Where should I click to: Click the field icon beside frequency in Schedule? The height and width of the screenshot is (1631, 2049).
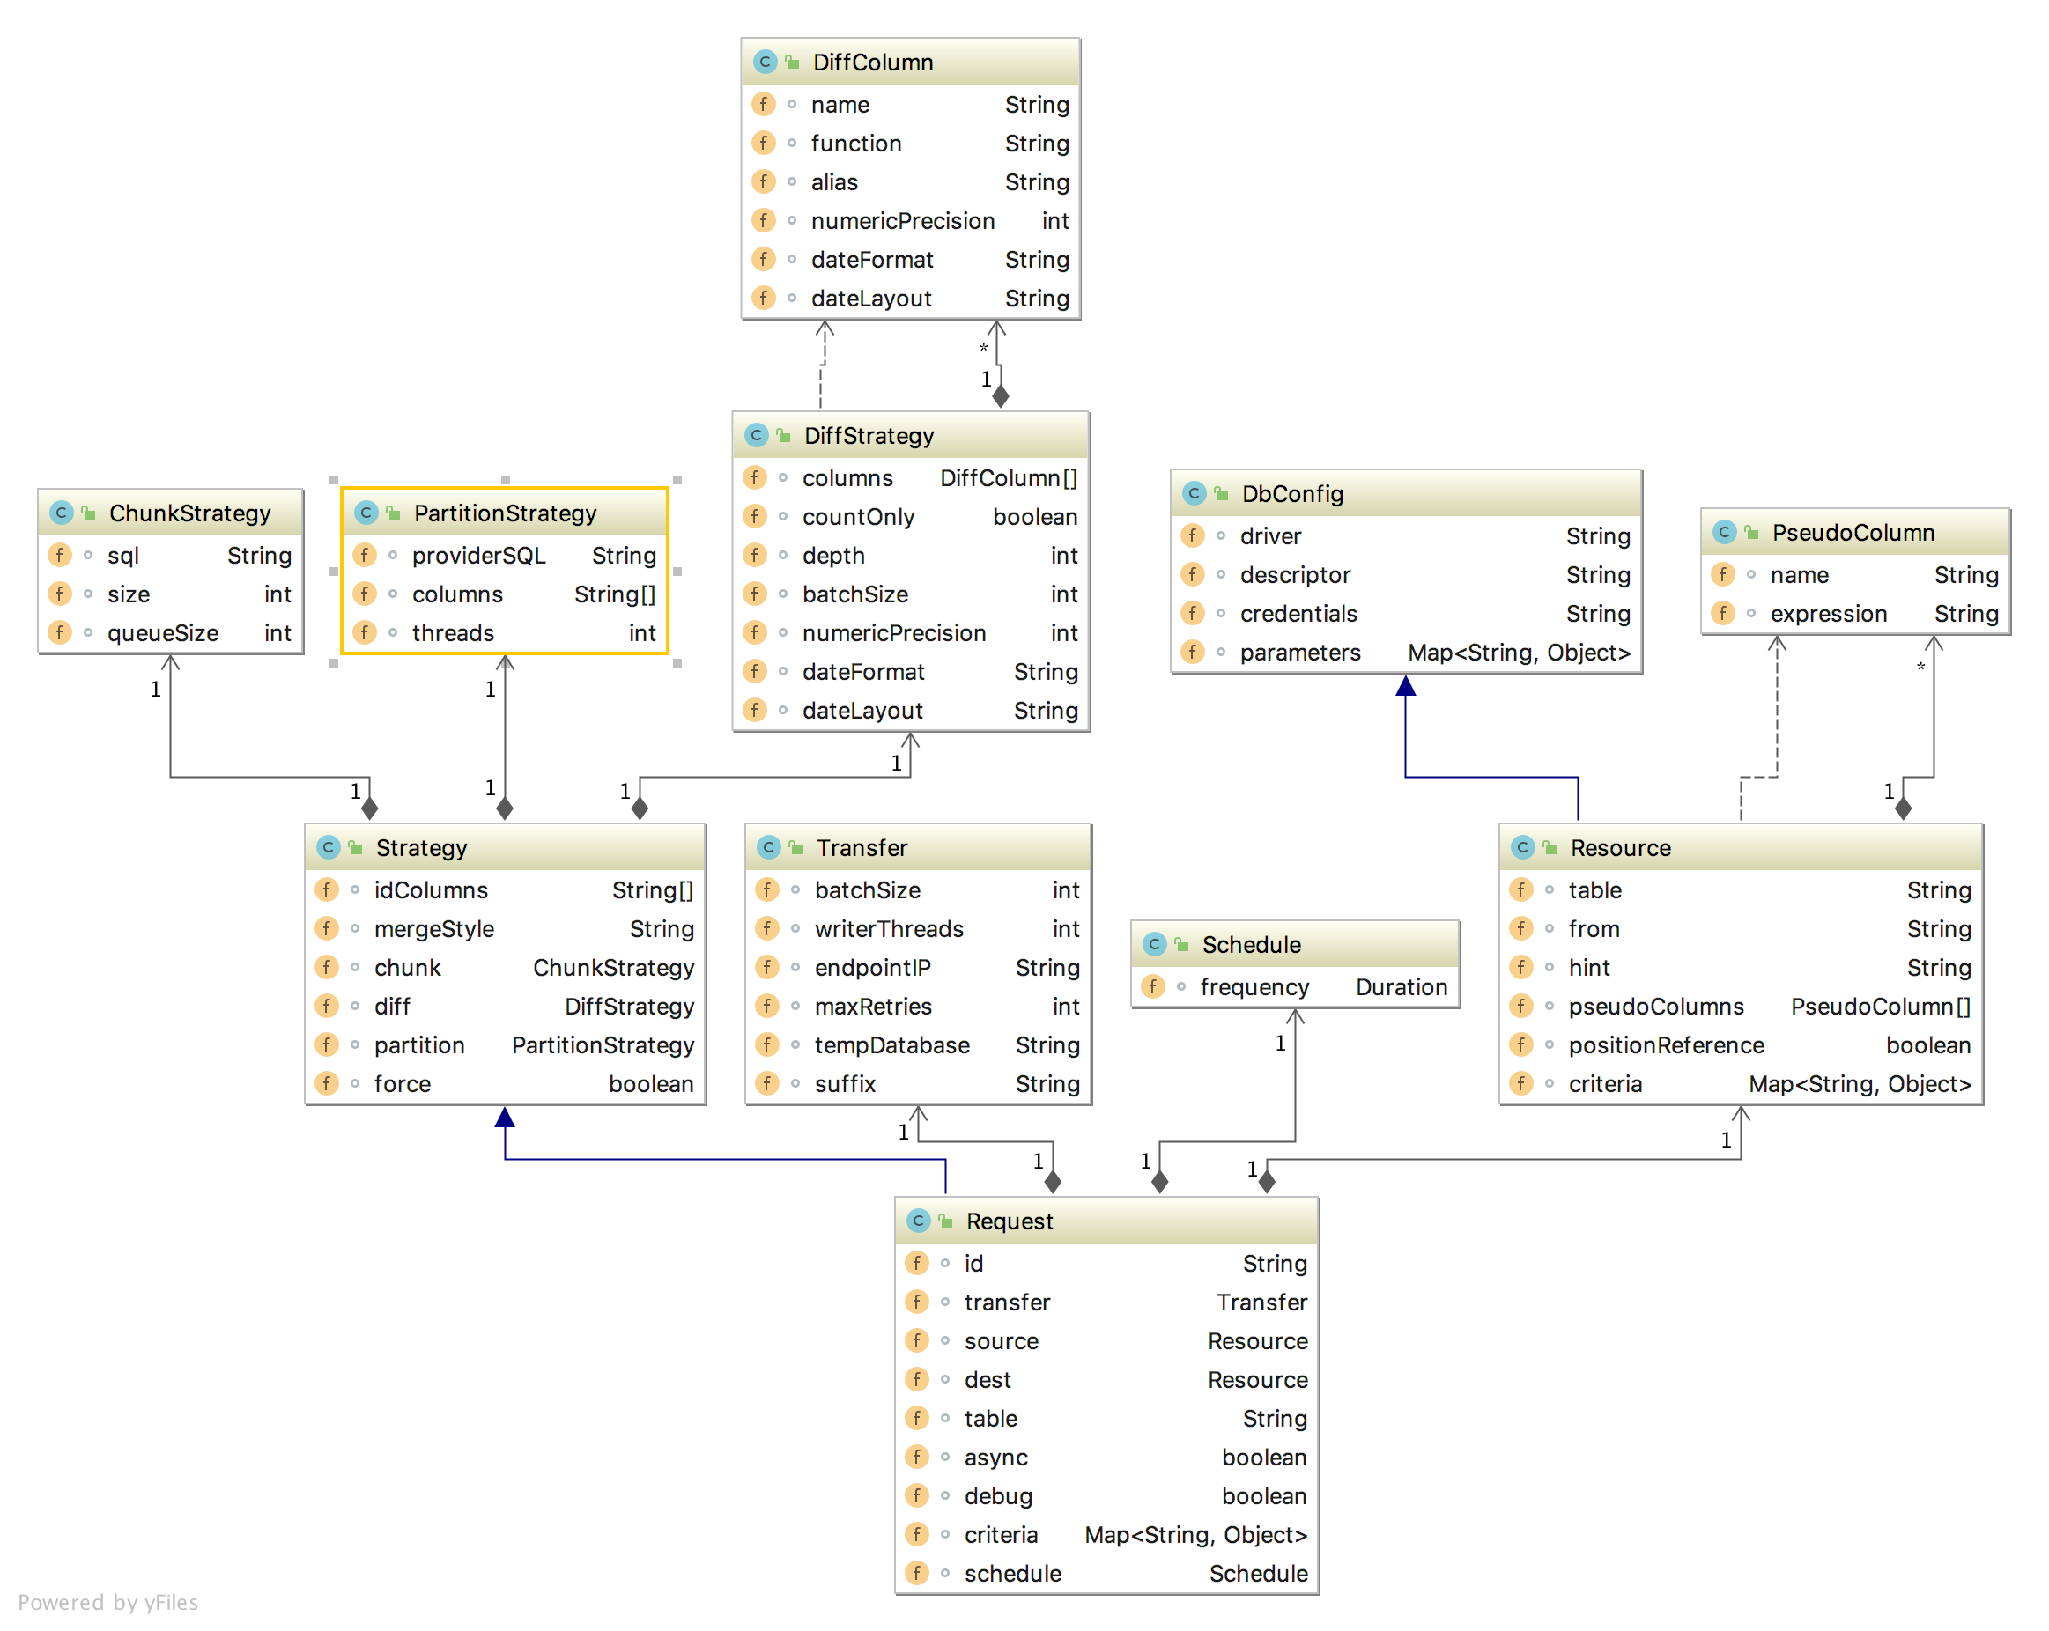(1153, 987)
